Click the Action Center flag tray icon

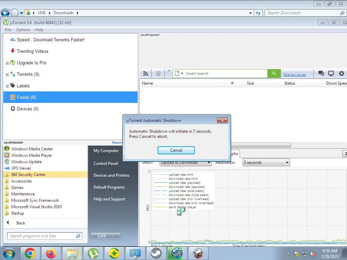point(297,254)
